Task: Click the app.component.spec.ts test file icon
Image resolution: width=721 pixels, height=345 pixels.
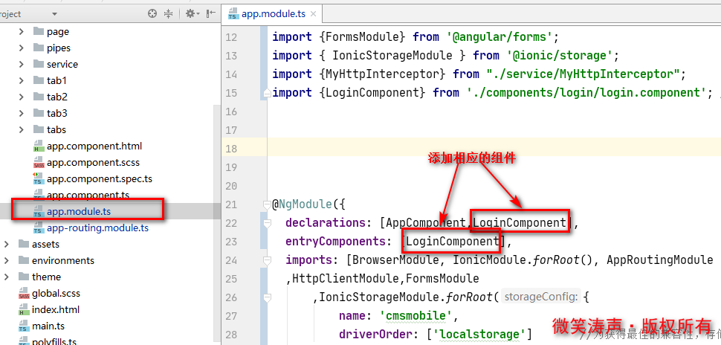Action: (x=39, y=179)
